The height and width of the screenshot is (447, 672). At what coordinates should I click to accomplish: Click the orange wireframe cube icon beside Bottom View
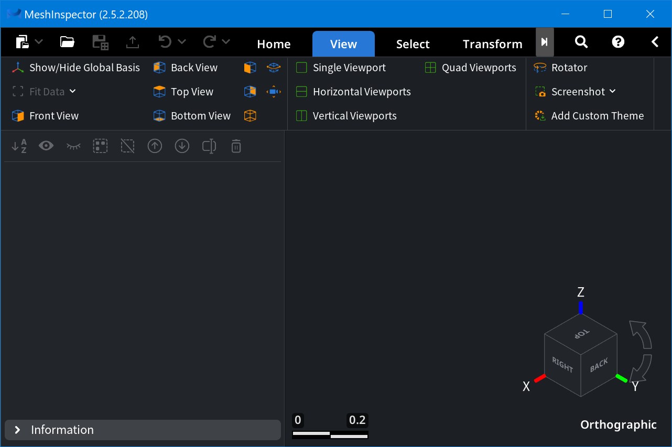coord(251,116)
